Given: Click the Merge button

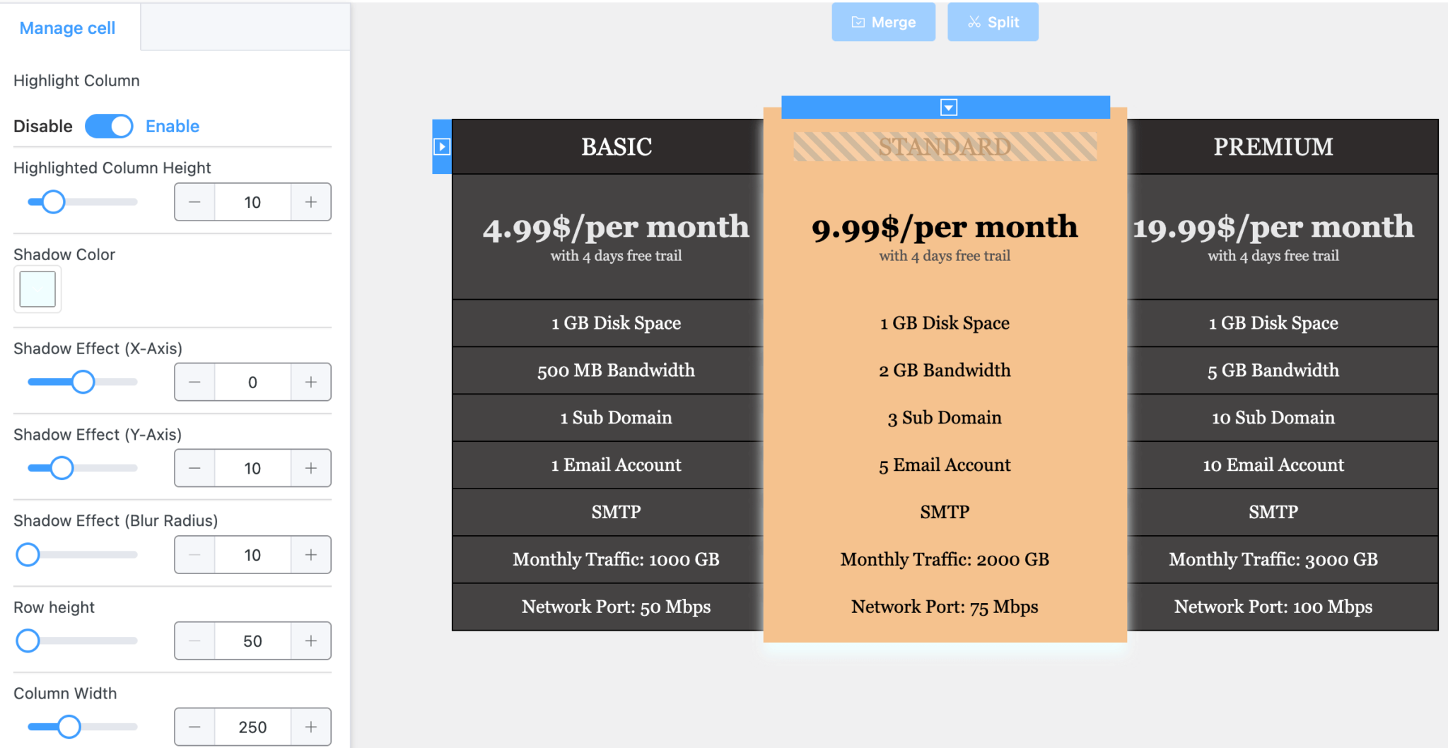Looking at the screenshot, I should (883, 23).
